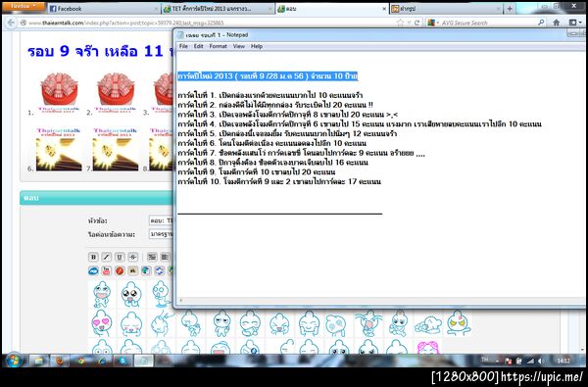Open Notepad Help menu
The width and height of the screenshot is (588, 387).
(257, 46)
